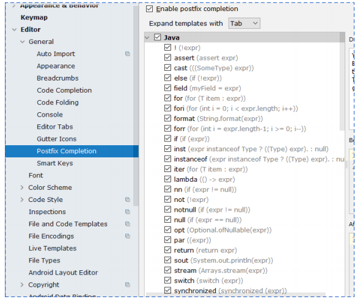Open Code Folding settings

pos(57,102)
